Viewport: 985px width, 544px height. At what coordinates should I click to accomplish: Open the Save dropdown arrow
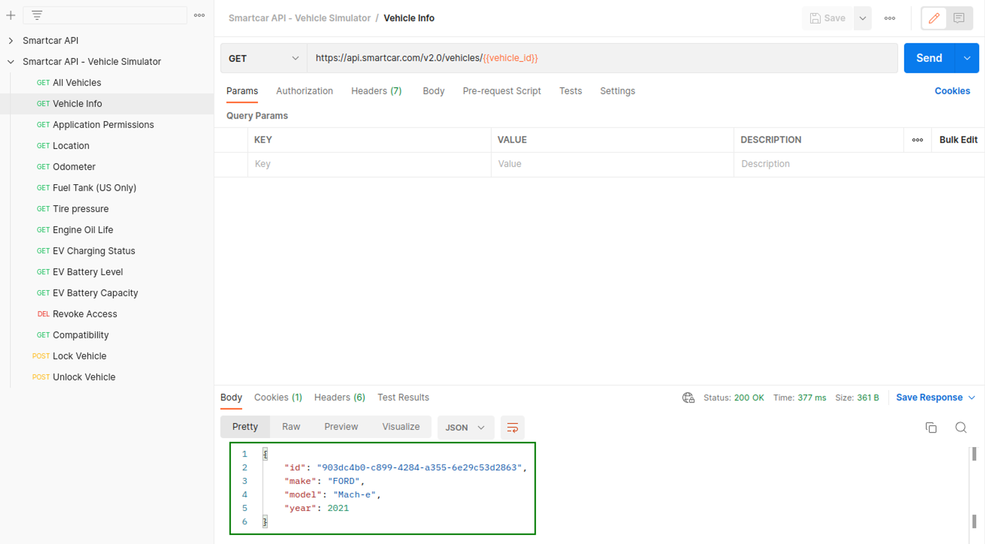[x=863, y=18]
